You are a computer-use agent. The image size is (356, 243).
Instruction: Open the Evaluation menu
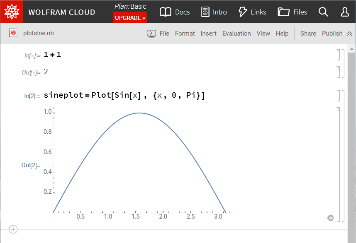coord(237,33)
